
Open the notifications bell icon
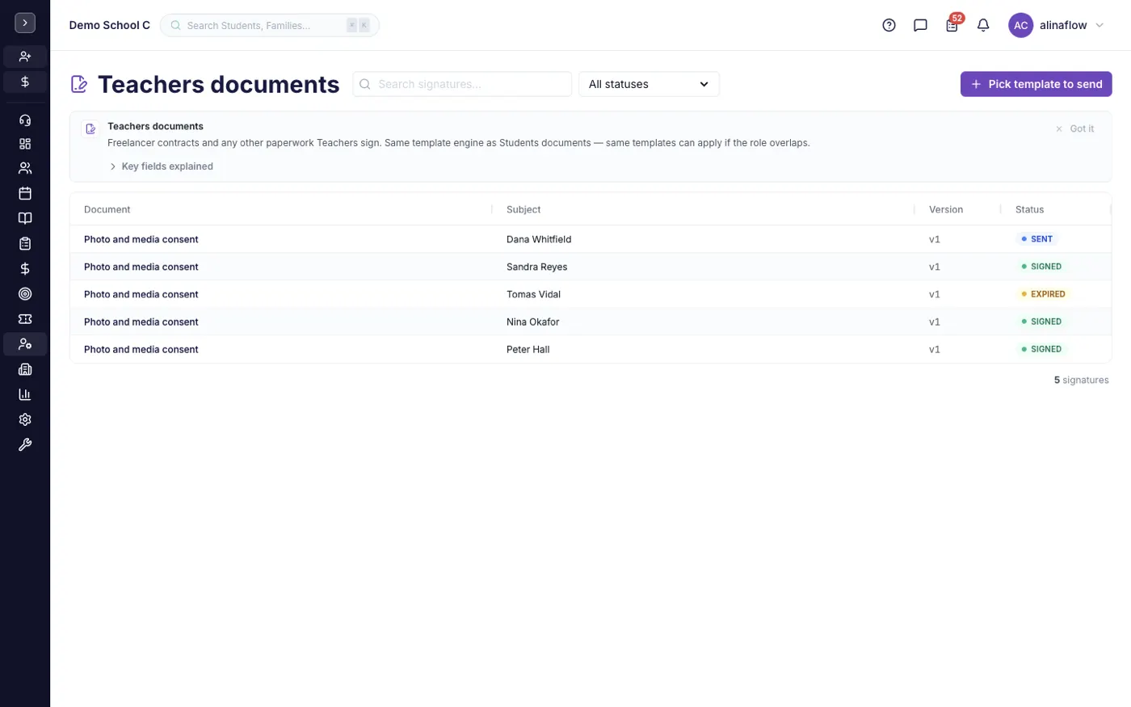pos(983,25)
